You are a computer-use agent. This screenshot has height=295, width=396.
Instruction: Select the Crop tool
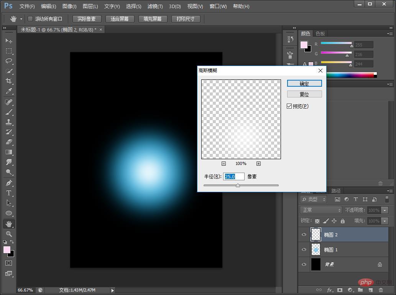point(9,81)
